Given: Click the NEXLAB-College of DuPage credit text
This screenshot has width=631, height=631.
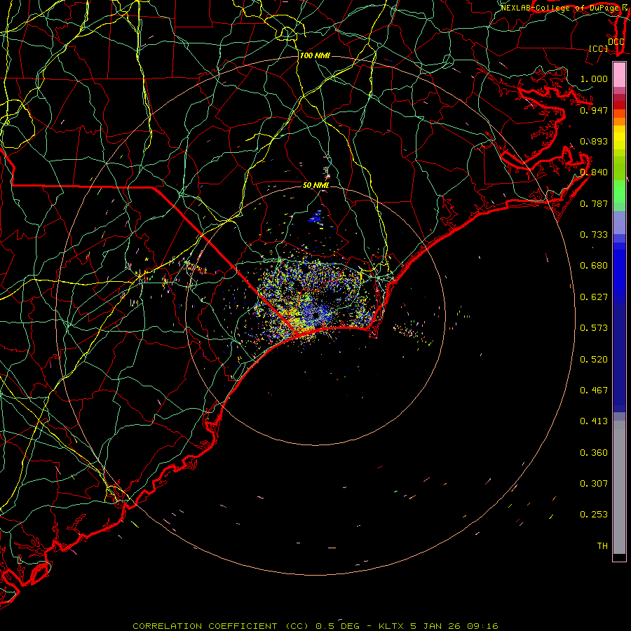Looking at the screenshot, I should (560, 8).
